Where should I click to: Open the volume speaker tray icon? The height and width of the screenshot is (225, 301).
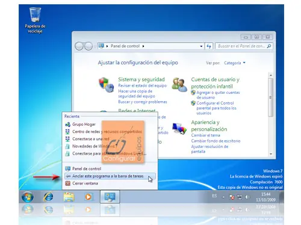point(247,197)
